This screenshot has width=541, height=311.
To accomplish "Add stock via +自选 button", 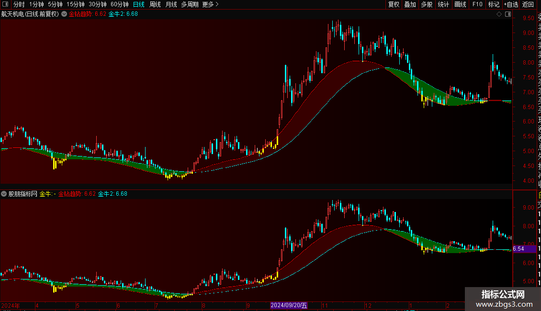I will coord(511,4).
